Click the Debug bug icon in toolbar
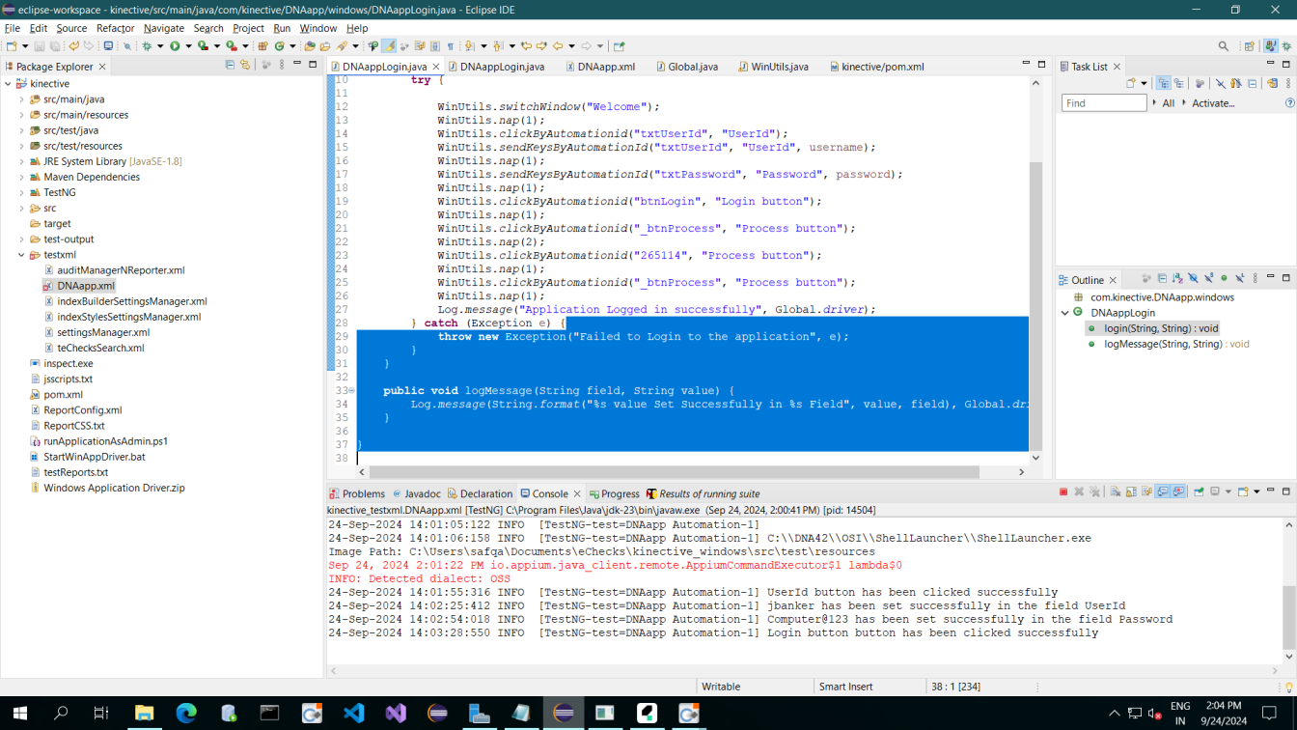The height and width of the screenshot is (730, 1297). pos(148,46)
